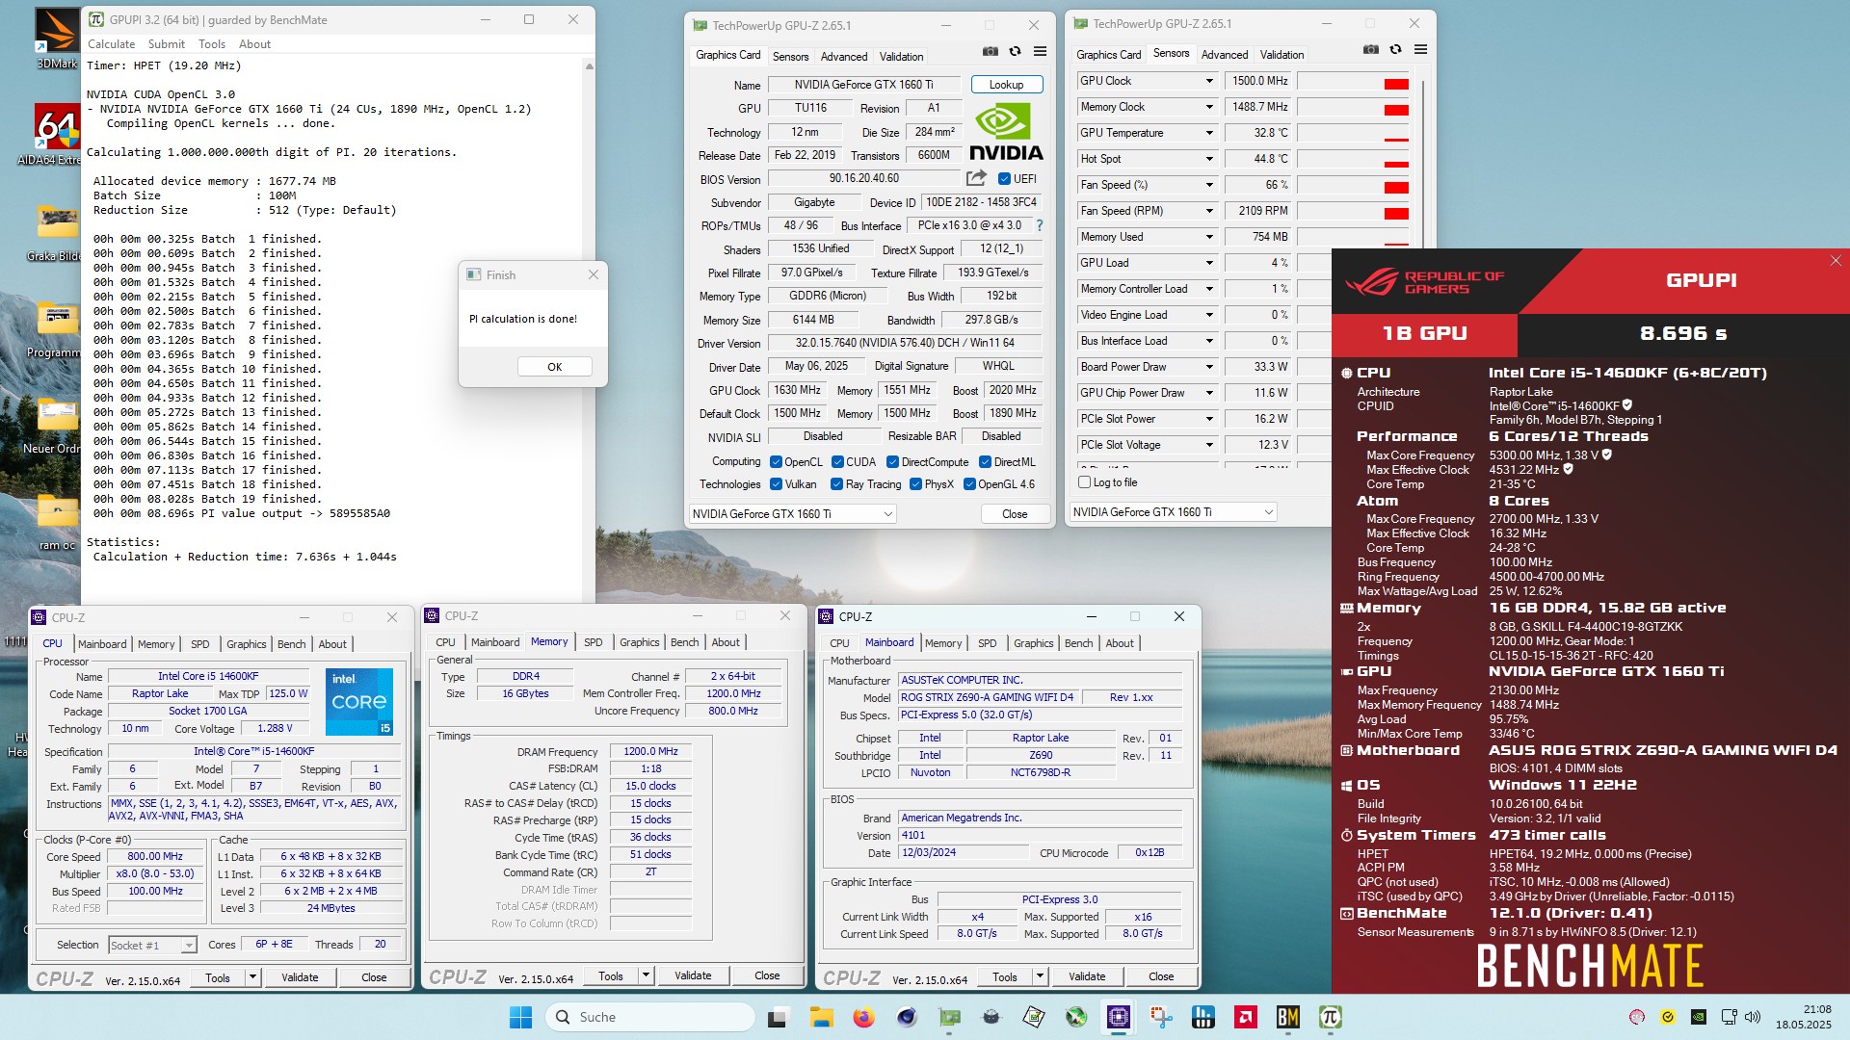1850x1040 pixels.
Task: Click the GPU Clock red sensor graph
Action: 1353,82
